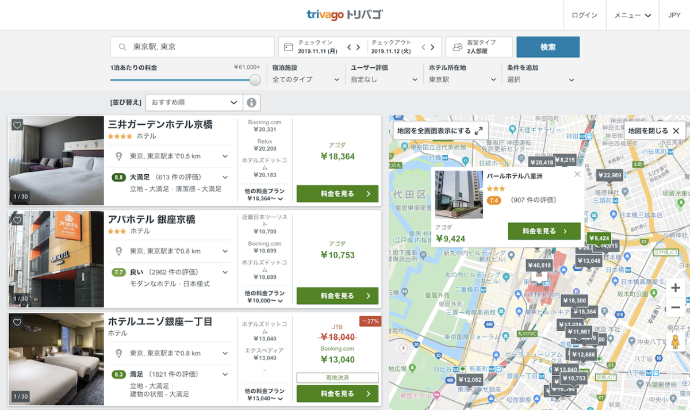
Task: Zoom out on the map
Action: point(676,307)
